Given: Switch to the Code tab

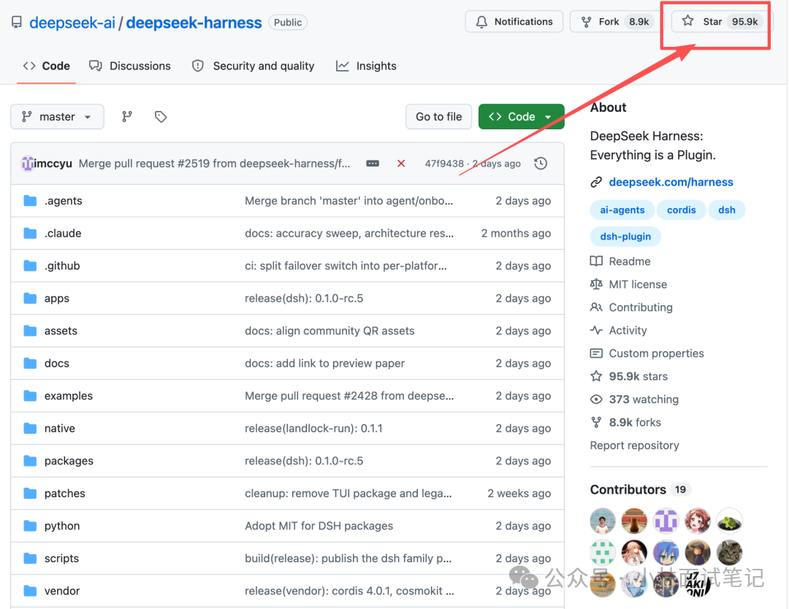Looking at the screenshot, I should (46, 66).
